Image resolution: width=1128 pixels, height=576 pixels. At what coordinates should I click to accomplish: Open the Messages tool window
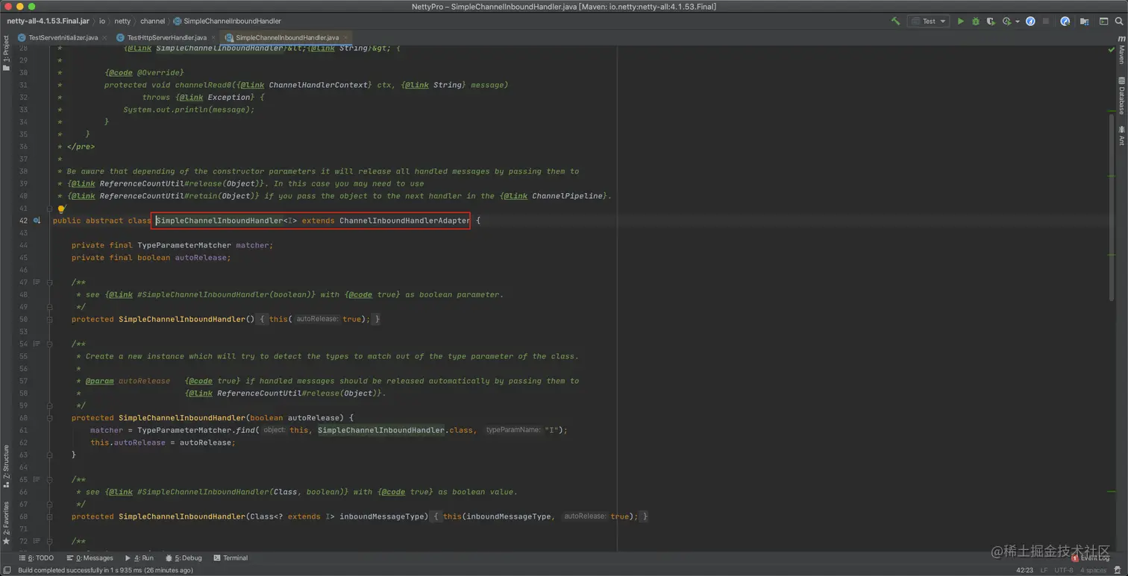[90, 558]
